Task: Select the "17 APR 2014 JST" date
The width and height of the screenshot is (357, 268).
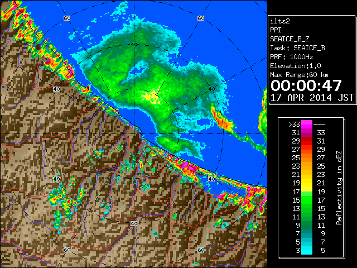Action: tap(312, 98)
